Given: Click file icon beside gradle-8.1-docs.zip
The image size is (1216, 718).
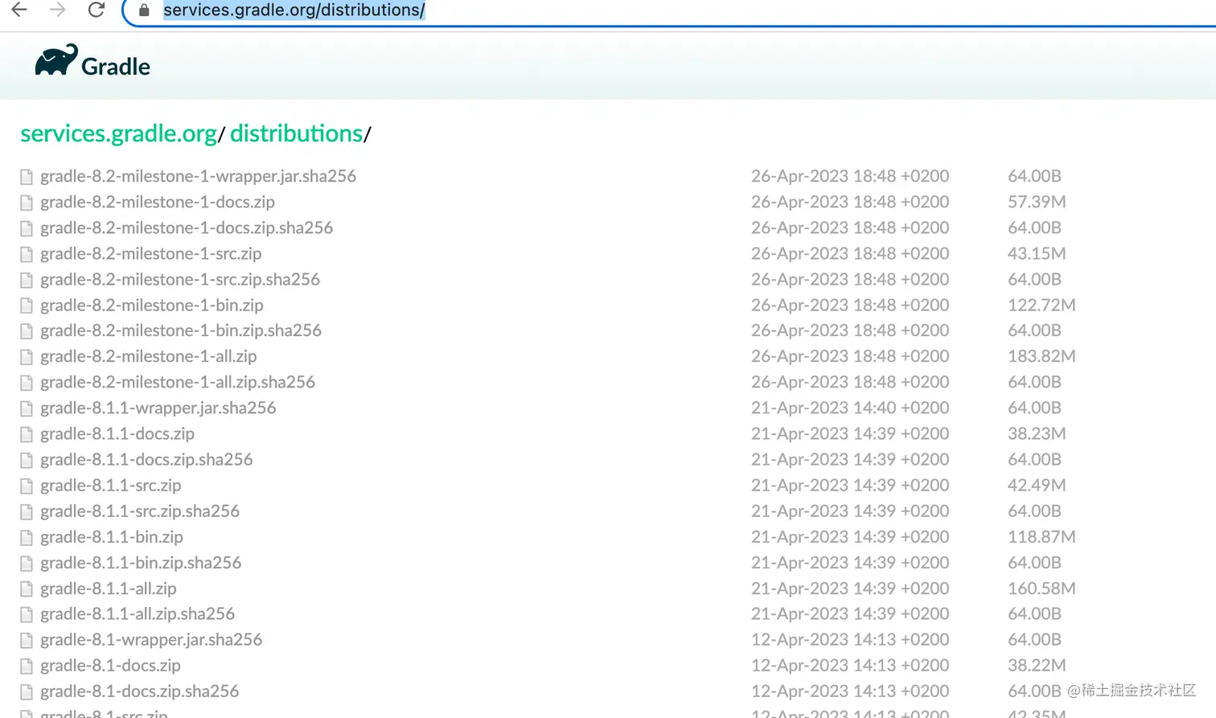Looking at the screenshot, I should (x=27, y=666).
